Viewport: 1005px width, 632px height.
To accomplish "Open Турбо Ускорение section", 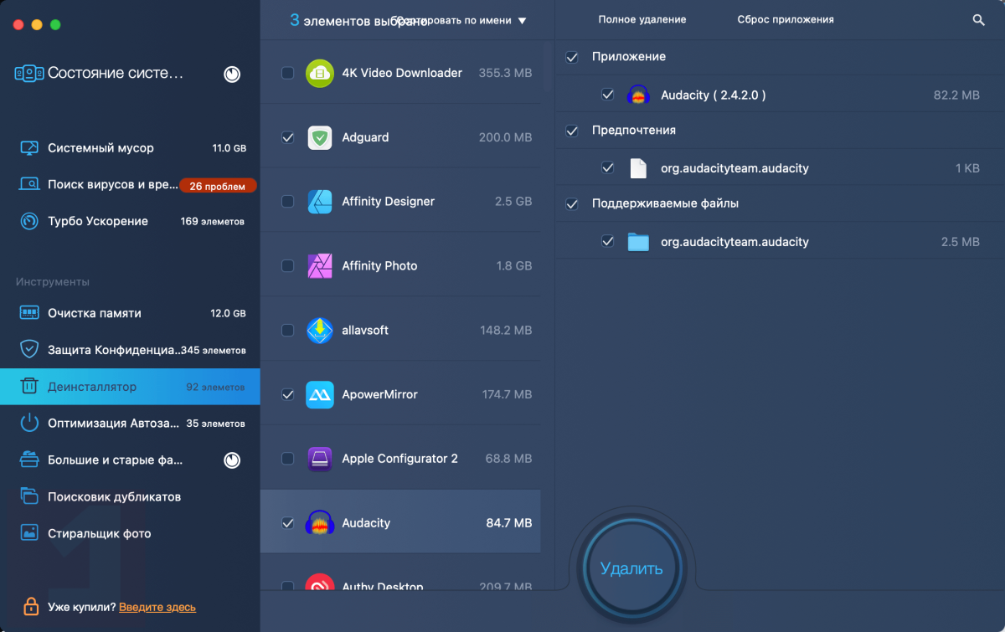I will coord(130,222).
